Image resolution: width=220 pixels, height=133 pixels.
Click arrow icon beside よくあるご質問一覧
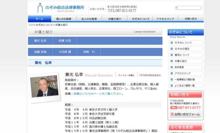172,86
